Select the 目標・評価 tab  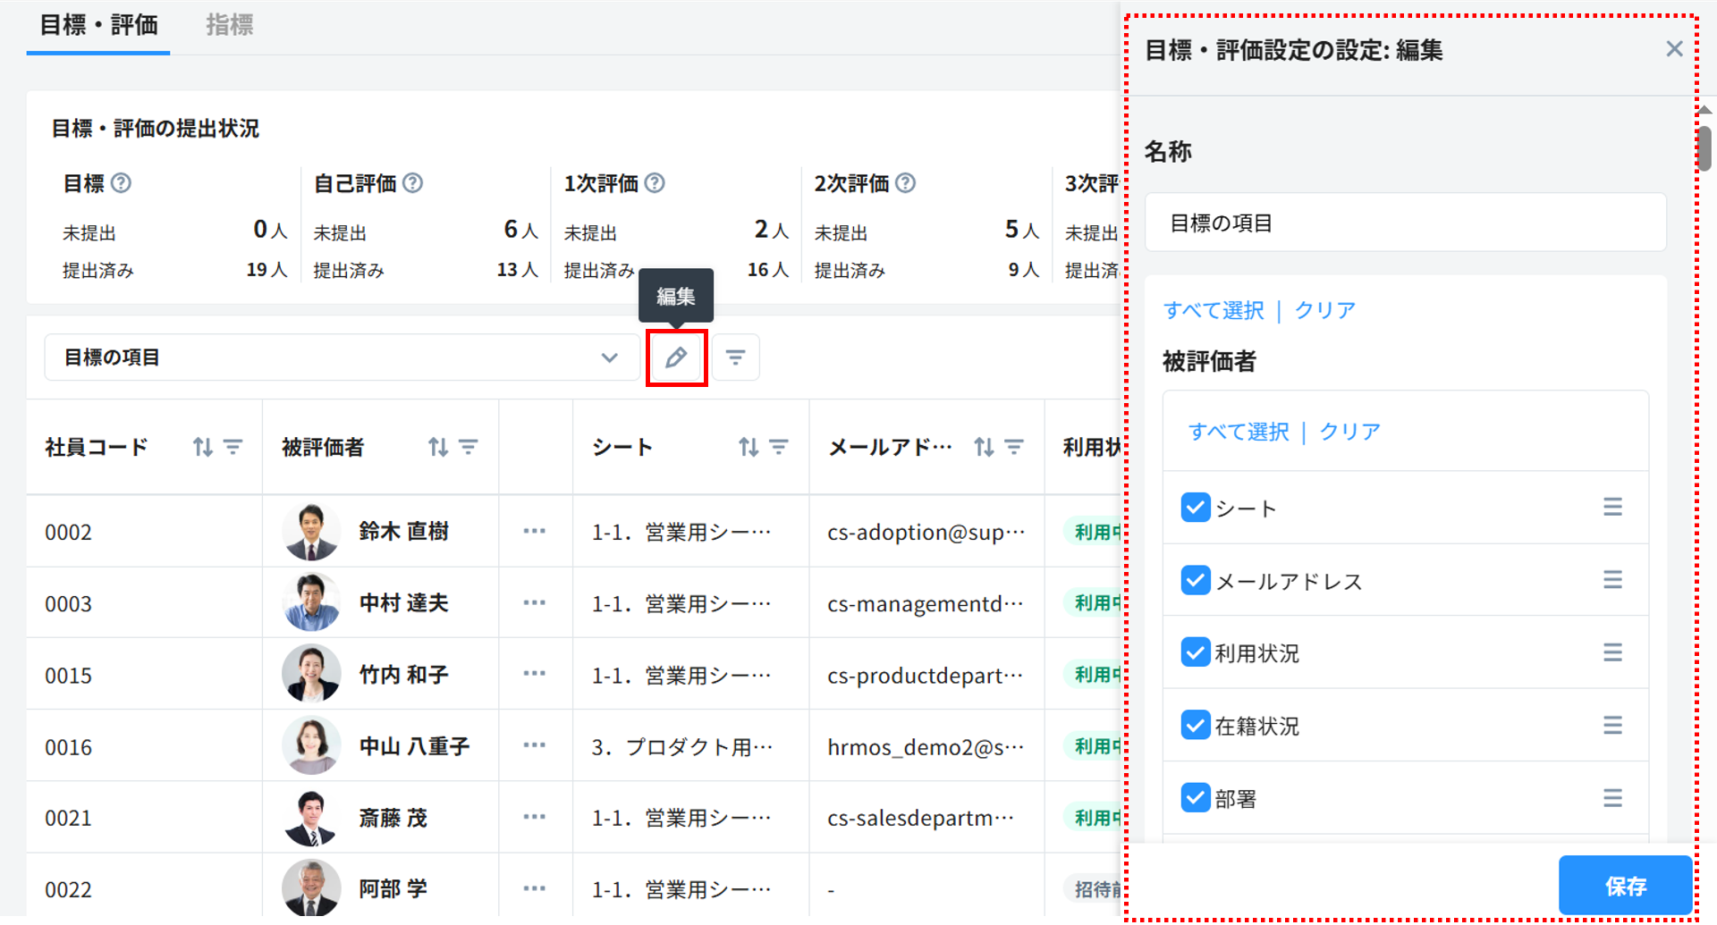tap(98, 25)
